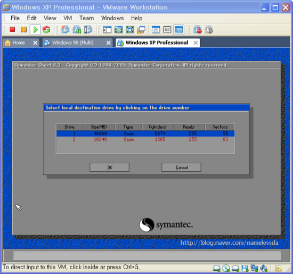The width and height of the screenshot is (293, 274).
Task: Confirm destination drive with OK button
Action: [110, 168]
